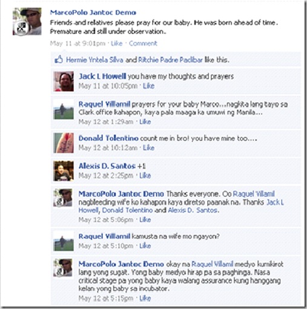This screenshot has width=307, height=309.
Task: Like the last comment at 5:15pm
Action: point(145,298)
